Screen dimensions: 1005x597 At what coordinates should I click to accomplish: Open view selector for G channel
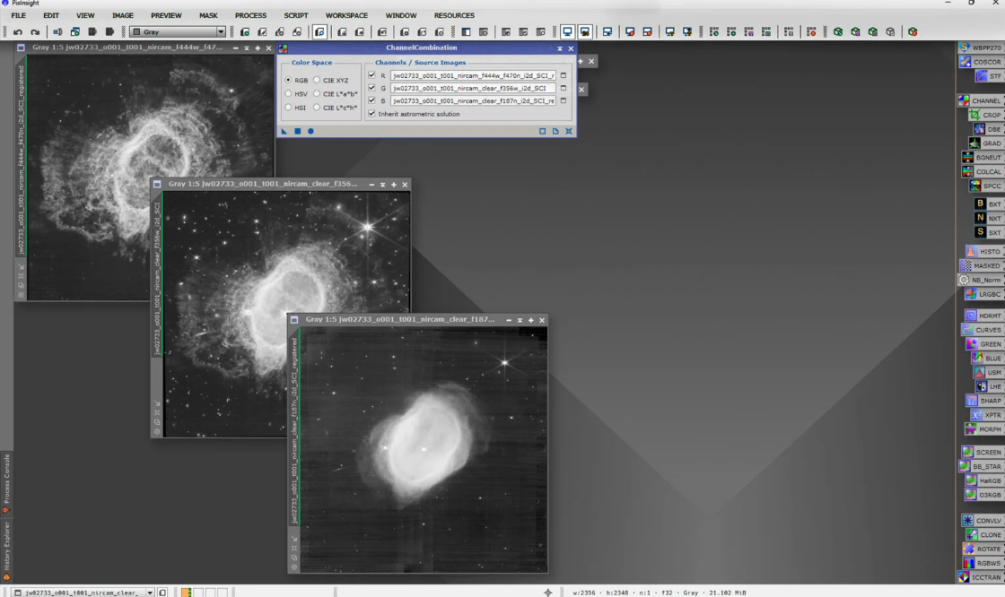pyautogui.click(x=564, y=89)
